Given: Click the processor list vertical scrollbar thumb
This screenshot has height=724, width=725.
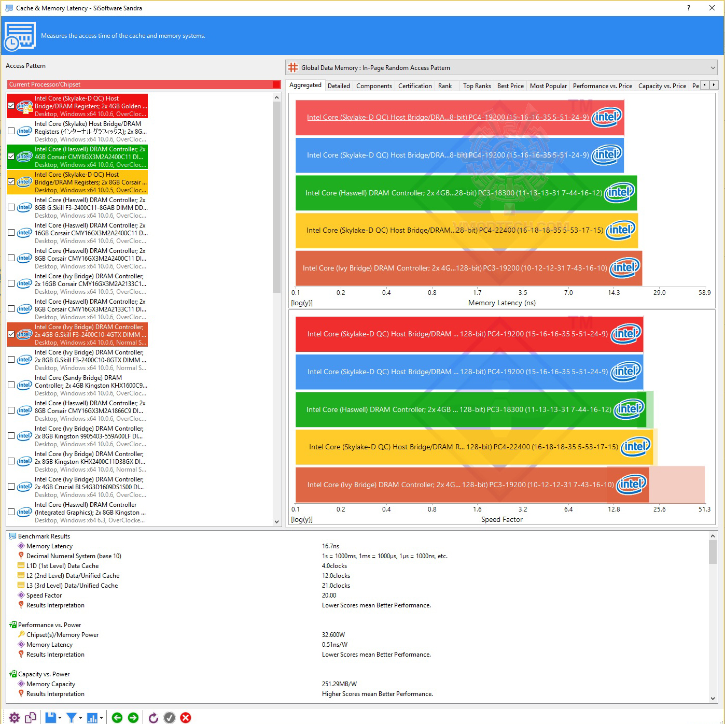Looking at the screenshot, I should click(276, 198).
